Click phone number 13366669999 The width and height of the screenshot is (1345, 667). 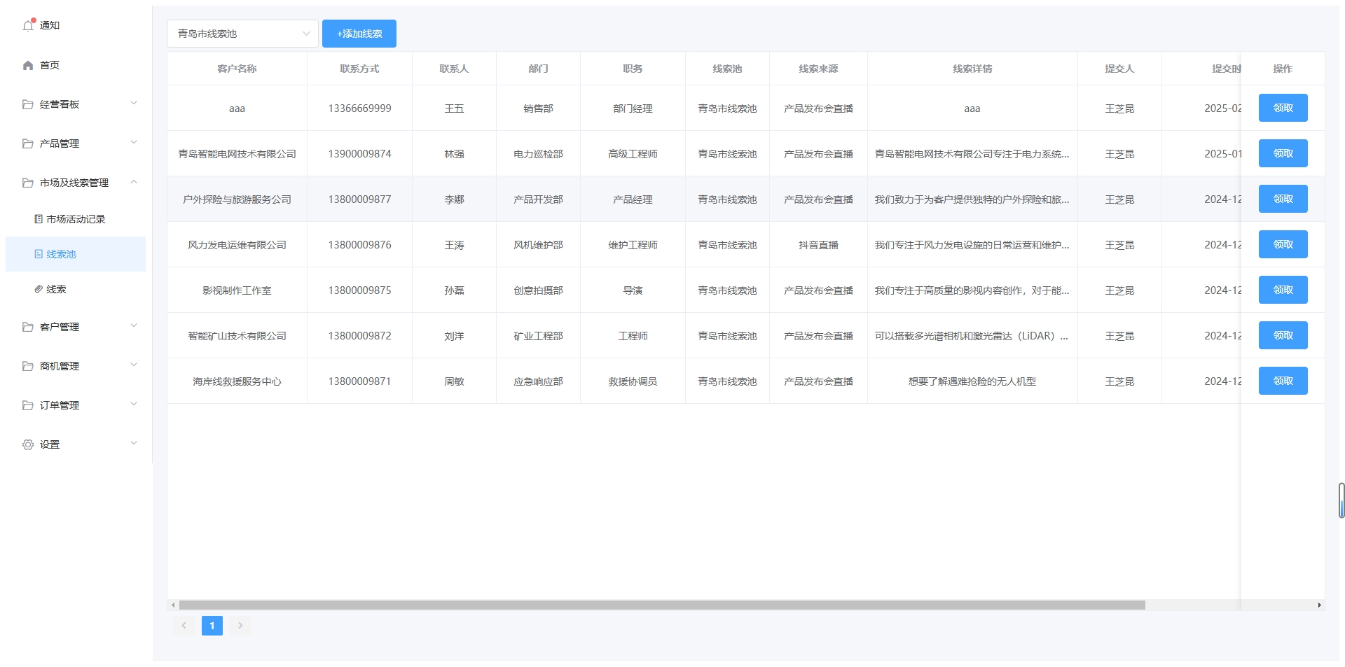pos(359,108)
